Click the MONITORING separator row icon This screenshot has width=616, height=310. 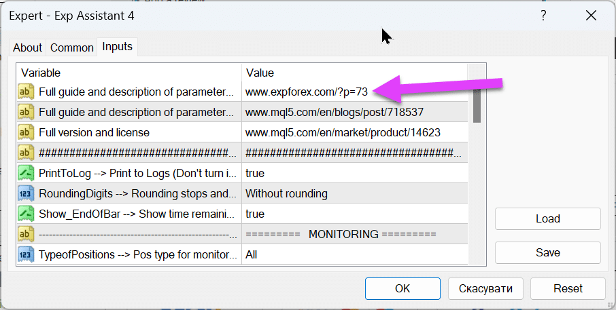(x=26, y=234)
